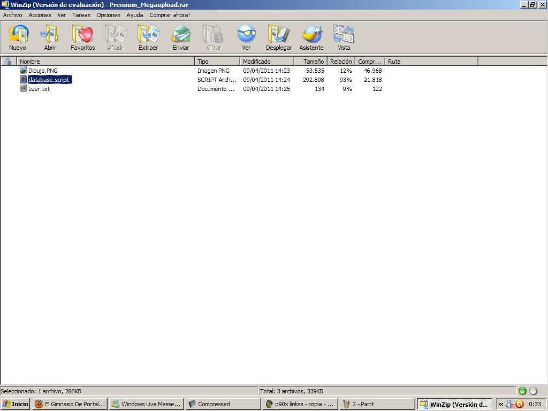Open the Ayuda menu
This screenshot has width=548, height=411.
point(135,15)
